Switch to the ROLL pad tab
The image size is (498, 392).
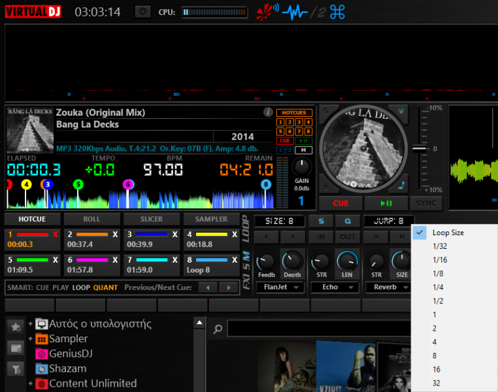91,219
